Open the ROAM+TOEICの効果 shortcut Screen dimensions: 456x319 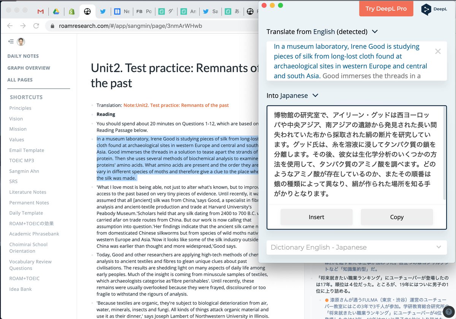(x=32, y=223)
